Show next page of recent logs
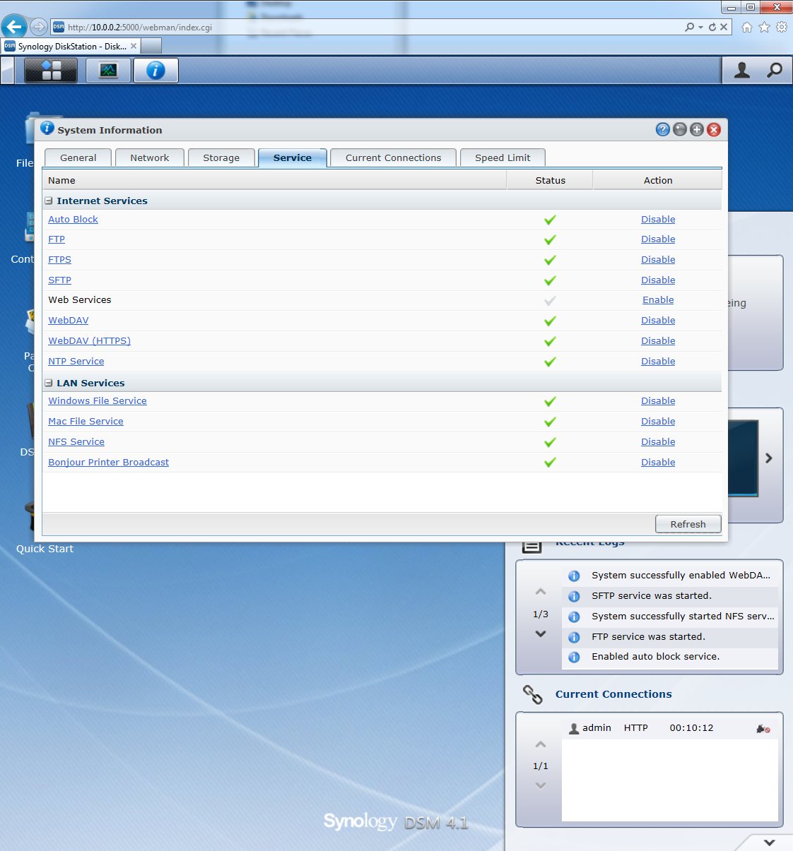The image size is (793, 851). click(x=541, y=634)
